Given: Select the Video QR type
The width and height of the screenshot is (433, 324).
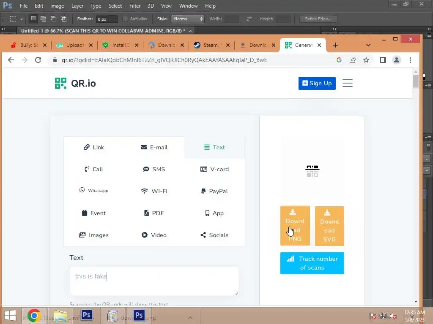Looking at the screenshot, I should [x=154, y=235].
